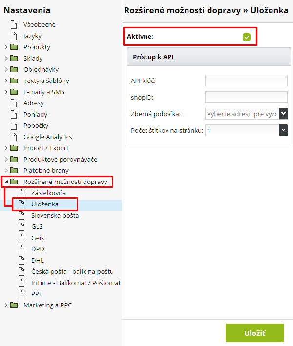
Task: Click the PPL page icon
Action: point(21,294)
